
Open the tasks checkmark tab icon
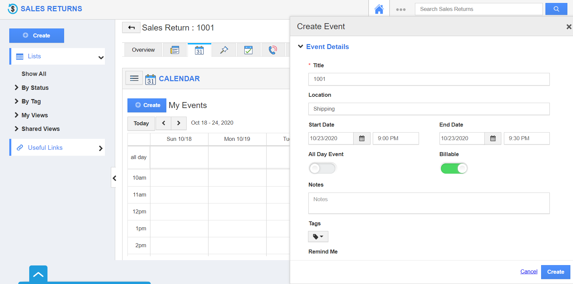tap(248, 50)
